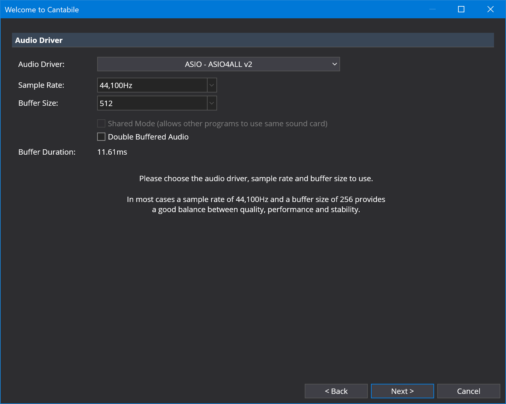
Task: Click the Buffer Size label
Action: pyautogui.click(x=38, y=103)
